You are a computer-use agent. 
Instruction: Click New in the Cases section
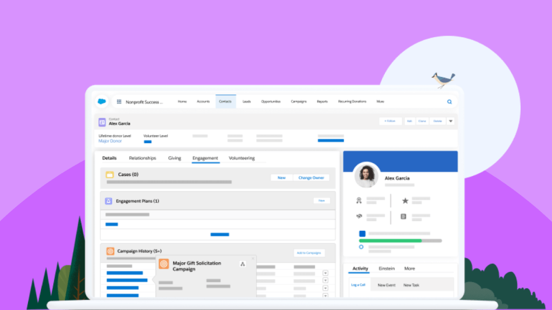pyautogui.click(x=281, y=178)
